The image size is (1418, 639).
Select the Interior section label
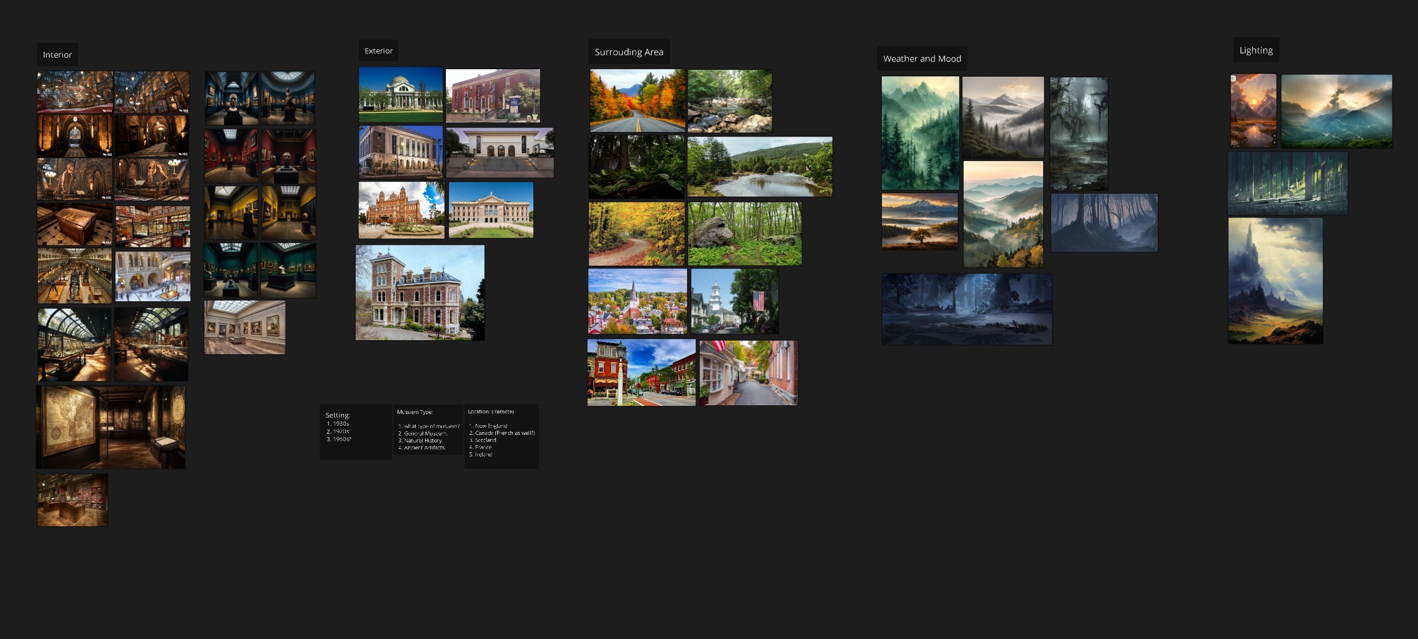pos(57,55)
